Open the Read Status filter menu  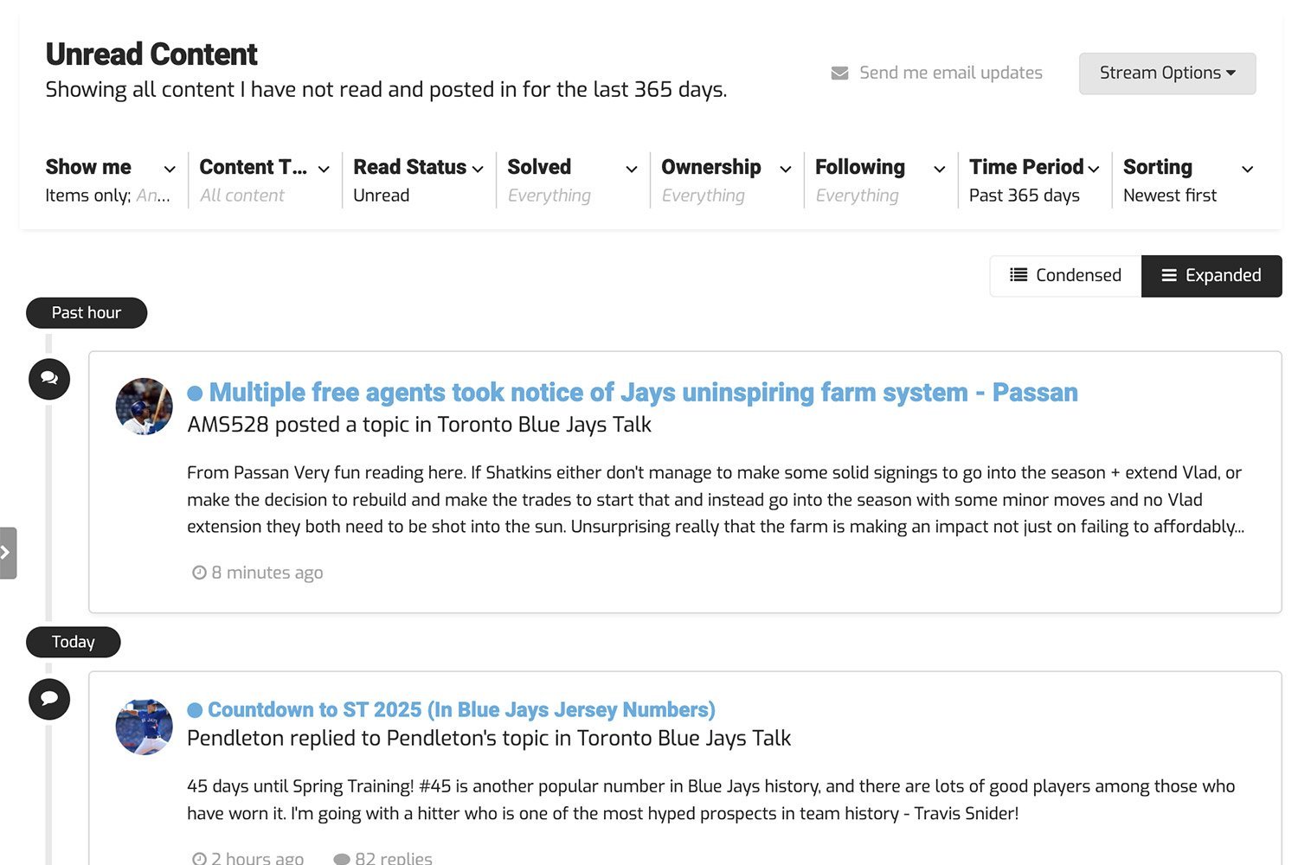(418, 180)
